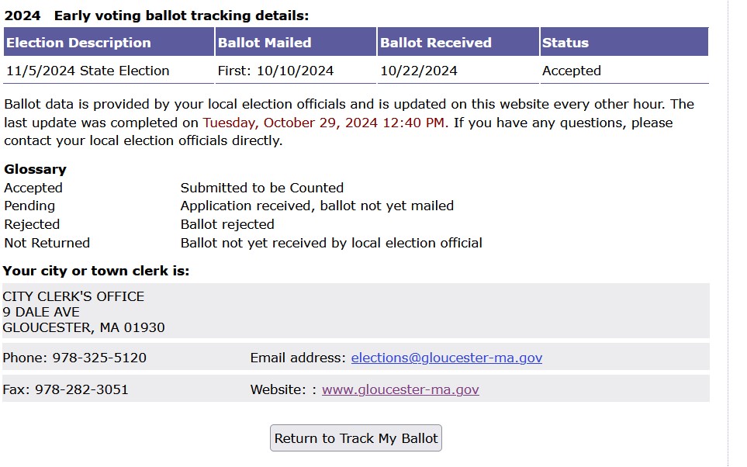Click the CITY CLERK'S OFFICE address line
The image size is (747, 467).
pos(74,296)
